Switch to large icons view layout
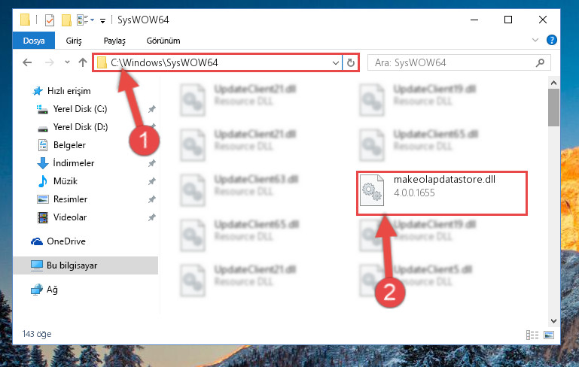Viewport: 579px width, 367px height. click(x=549, y=335)
